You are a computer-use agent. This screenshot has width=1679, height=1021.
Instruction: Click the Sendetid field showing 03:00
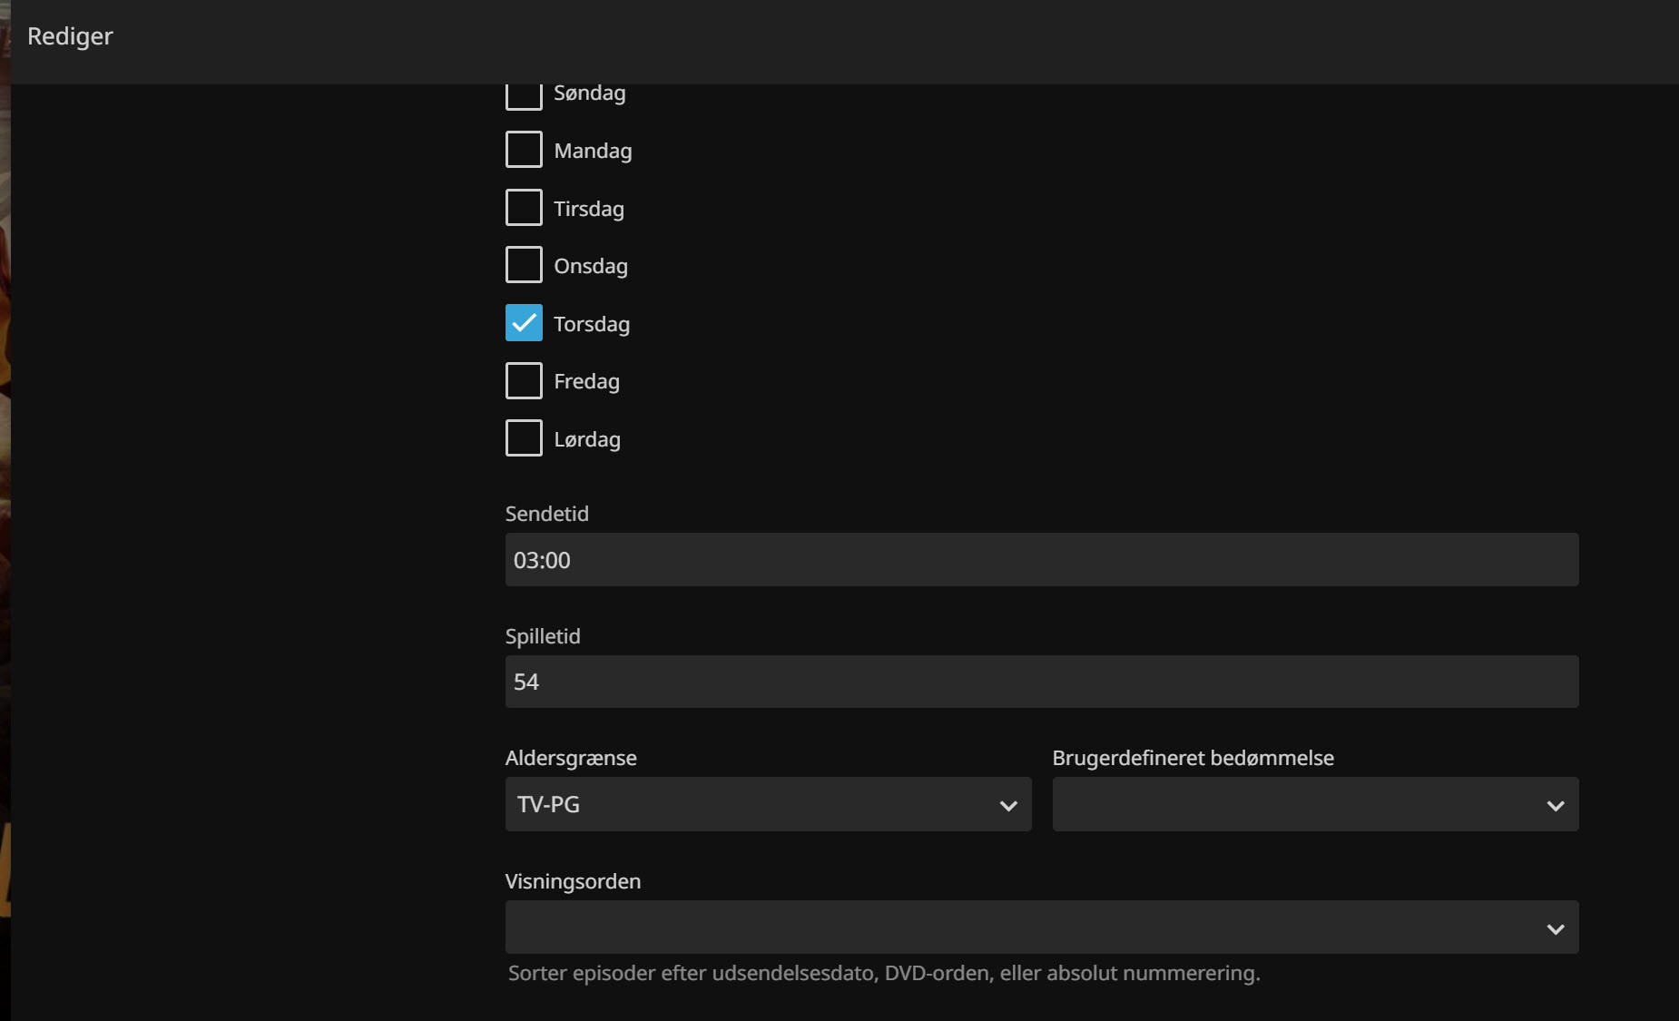[x=1041, y=560]
